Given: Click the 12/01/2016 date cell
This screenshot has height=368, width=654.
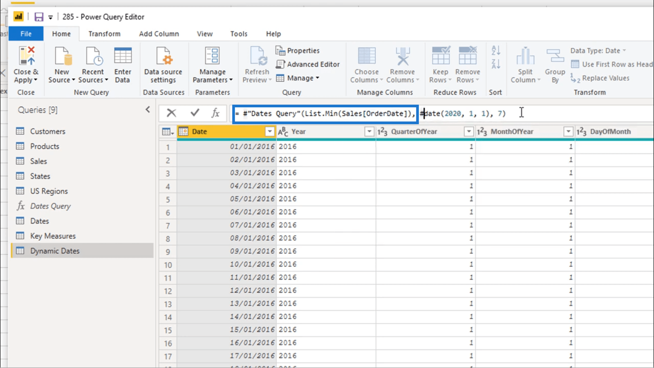Looking at the screenshot, I should pyautogui.click(x=227, y=290).
